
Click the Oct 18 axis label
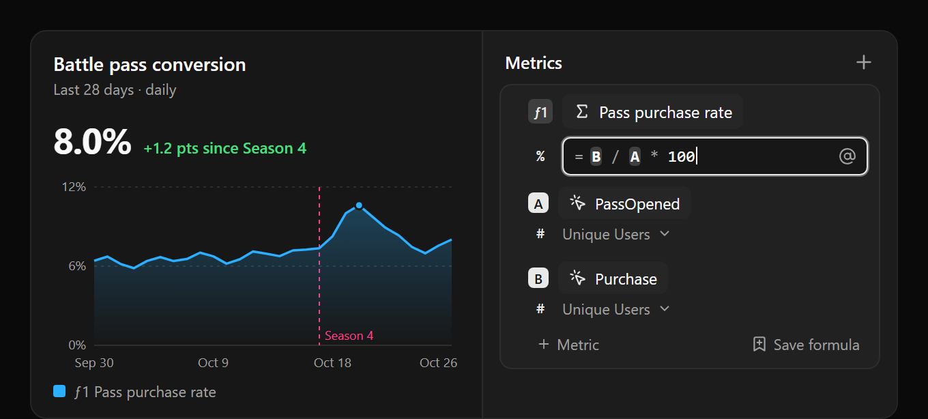(x=332, y=362)
